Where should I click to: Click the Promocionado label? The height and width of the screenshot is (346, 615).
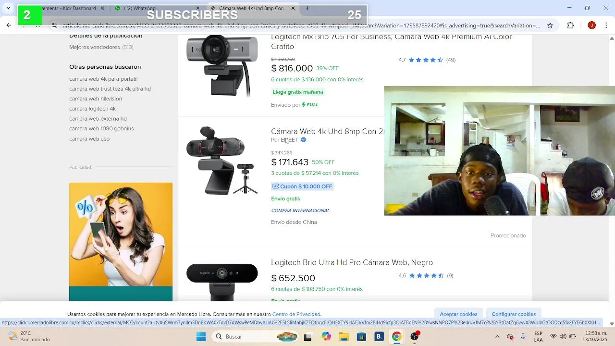coord(508,235)
